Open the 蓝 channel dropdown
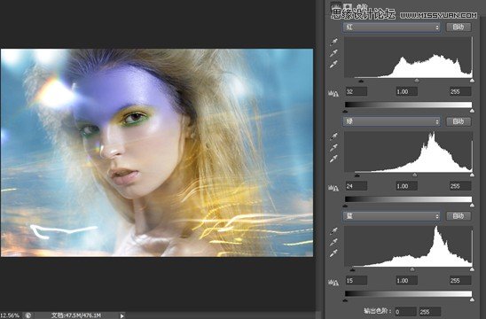This screenshot has height=319, width=486. coord(392,216)
